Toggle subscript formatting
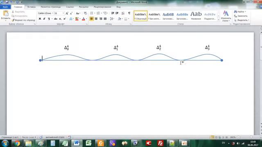Viewport: 262px width, 147px height. pos(60,19)
